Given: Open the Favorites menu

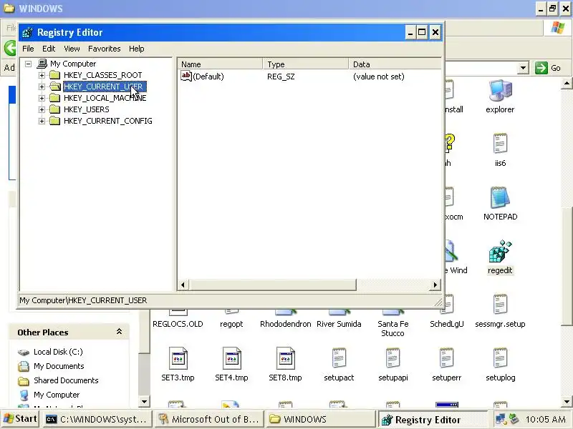Looking at the screenshot, I should pyautogui.click(x=104, y=49).
